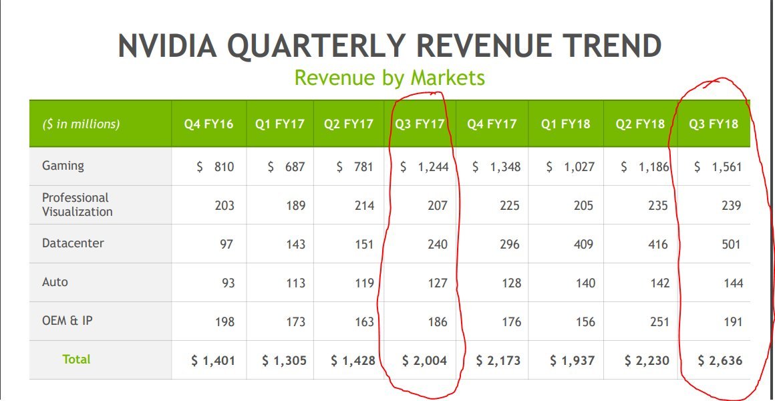Click the 'Revenue by Markets' subtitle
775x401 pixels.
pyautogui.click(x=390, y=78)
